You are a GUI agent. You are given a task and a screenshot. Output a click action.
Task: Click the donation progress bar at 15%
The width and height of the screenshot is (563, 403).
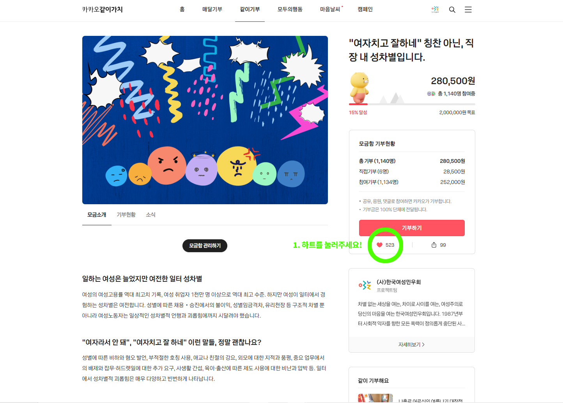click(x=412, y=104)
